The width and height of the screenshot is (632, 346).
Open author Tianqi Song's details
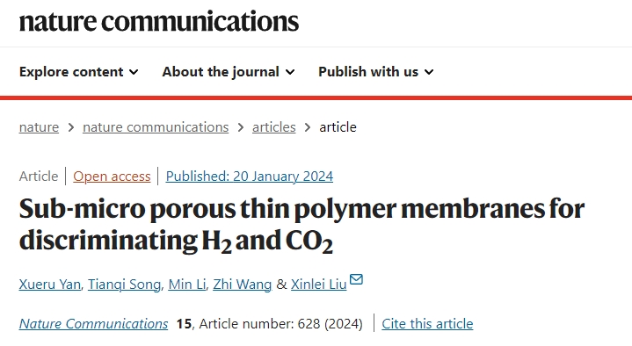(x=124, y=285)
